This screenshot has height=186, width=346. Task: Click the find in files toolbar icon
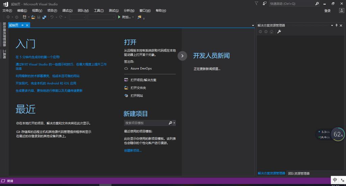139,17
